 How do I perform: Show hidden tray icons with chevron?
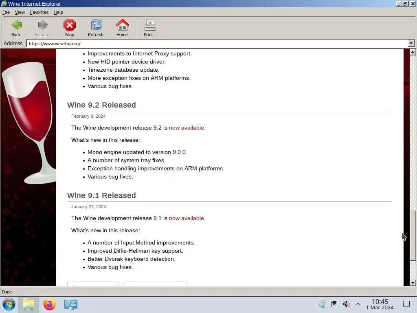click(x=358, y=304)
